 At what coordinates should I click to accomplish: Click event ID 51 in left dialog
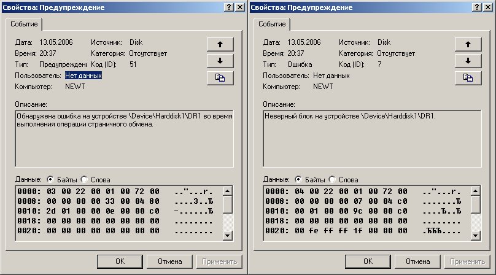pos(133,64)
